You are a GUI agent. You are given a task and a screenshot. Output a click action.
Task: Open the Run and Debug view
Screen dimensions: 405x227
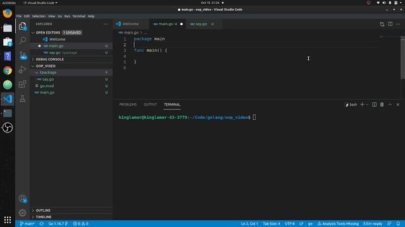coord(23,69)
